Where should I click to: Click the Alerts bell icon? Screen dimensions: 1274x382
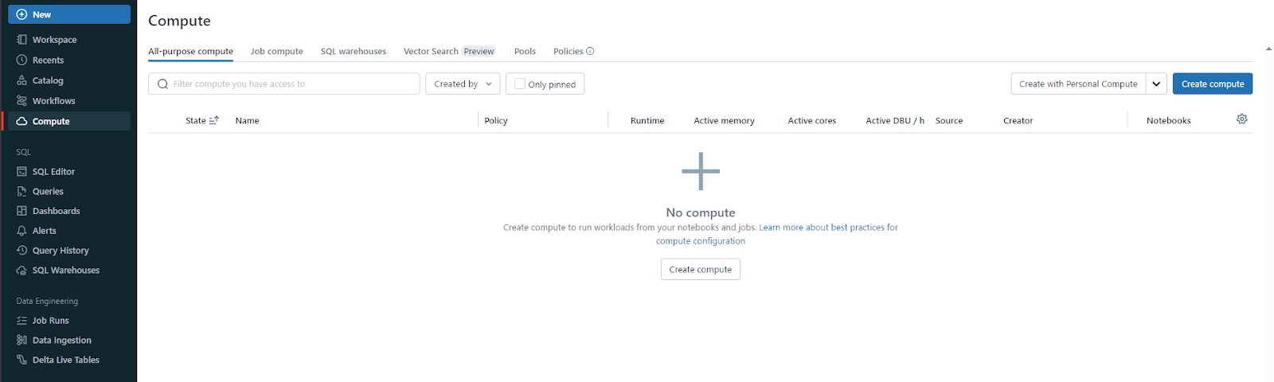click(x=21, y=231)
